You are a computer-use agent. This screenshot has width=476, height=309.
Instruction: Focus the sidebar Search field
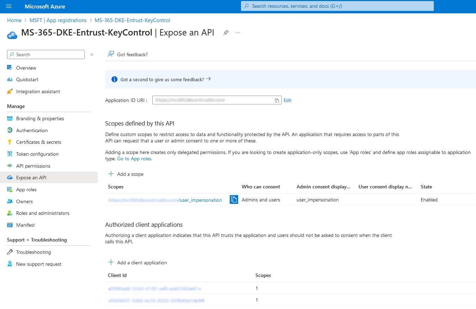(46, 54)
